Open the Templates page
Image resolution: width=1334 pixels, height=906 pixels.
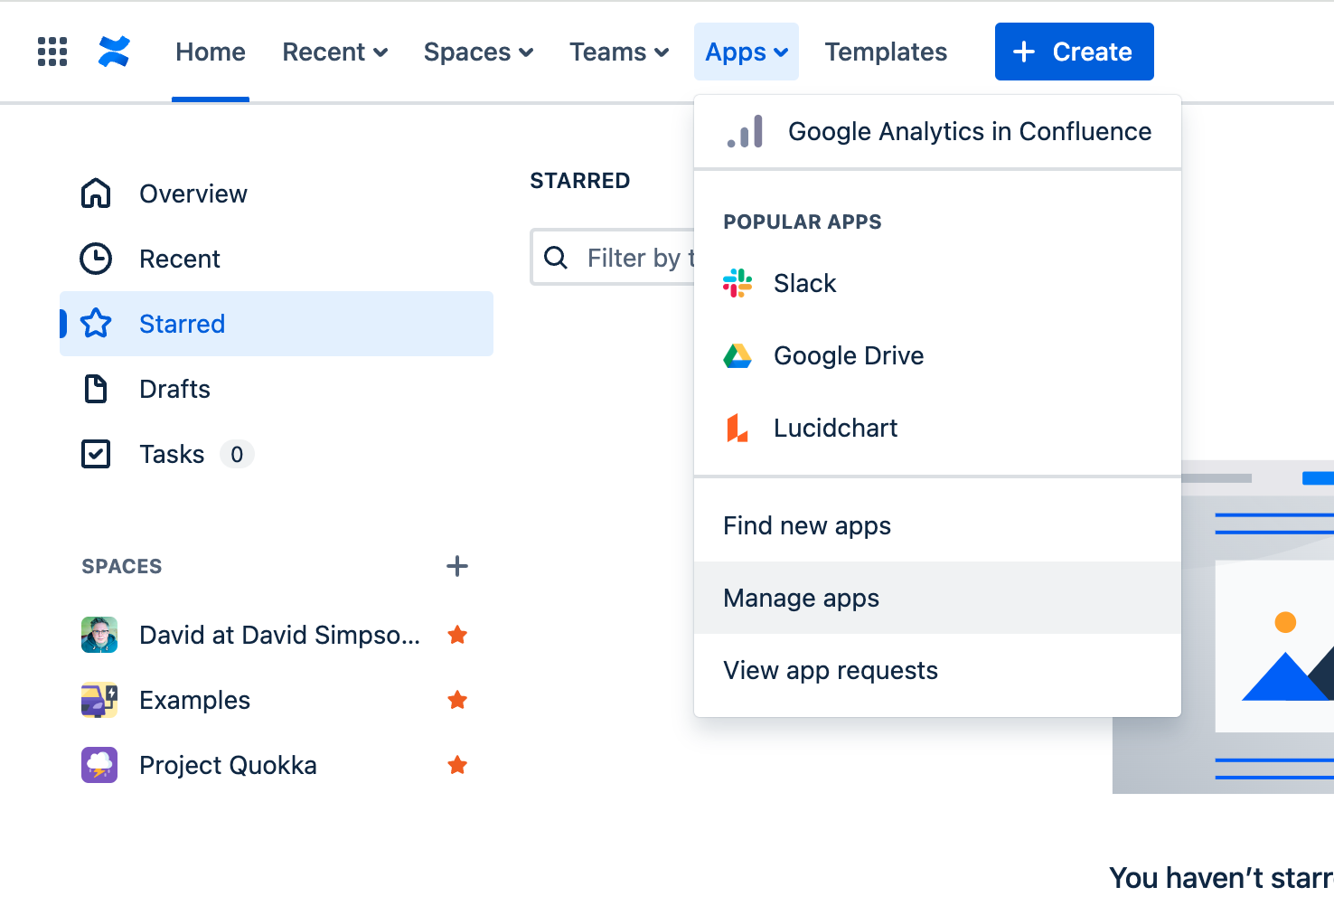point(886,52)
